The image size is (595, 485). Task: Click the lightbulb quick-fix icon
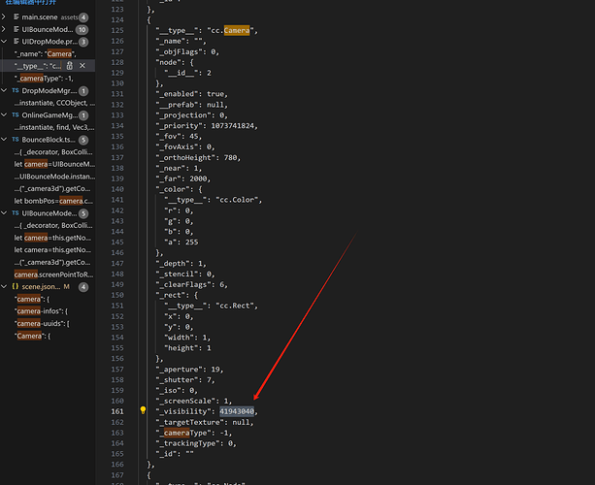pos(143,412)
